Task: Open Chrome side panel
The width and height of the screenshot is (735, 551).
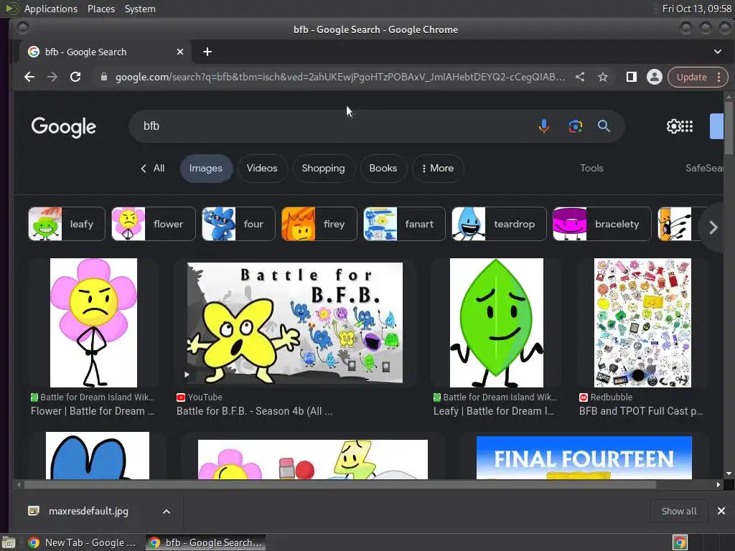Action: pos(632,77)
